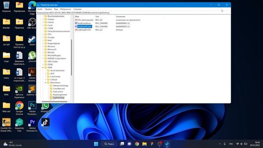Select the KeyBoardArea DWORD value icon
263x148 pixels.
tap(76, 23)
